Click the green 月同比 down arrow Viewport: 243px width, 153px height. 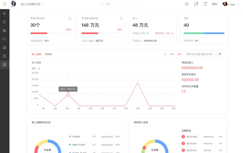(147, 33)
